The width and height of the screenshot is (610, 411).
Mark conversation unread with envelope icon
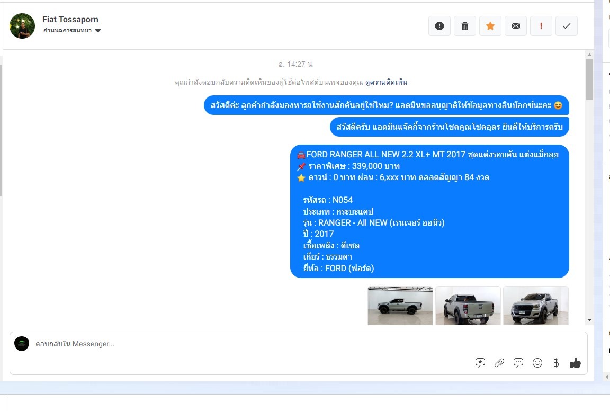coord(515,26)
